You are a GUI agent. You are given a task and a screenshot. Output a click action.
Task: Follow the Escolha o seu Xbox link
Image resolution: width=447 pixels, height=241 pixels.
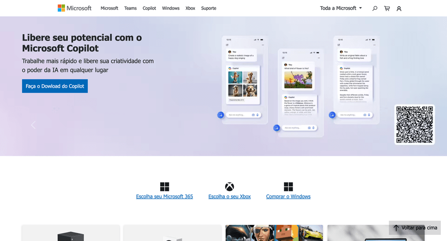pyautogui.click(x=229, y=196)
